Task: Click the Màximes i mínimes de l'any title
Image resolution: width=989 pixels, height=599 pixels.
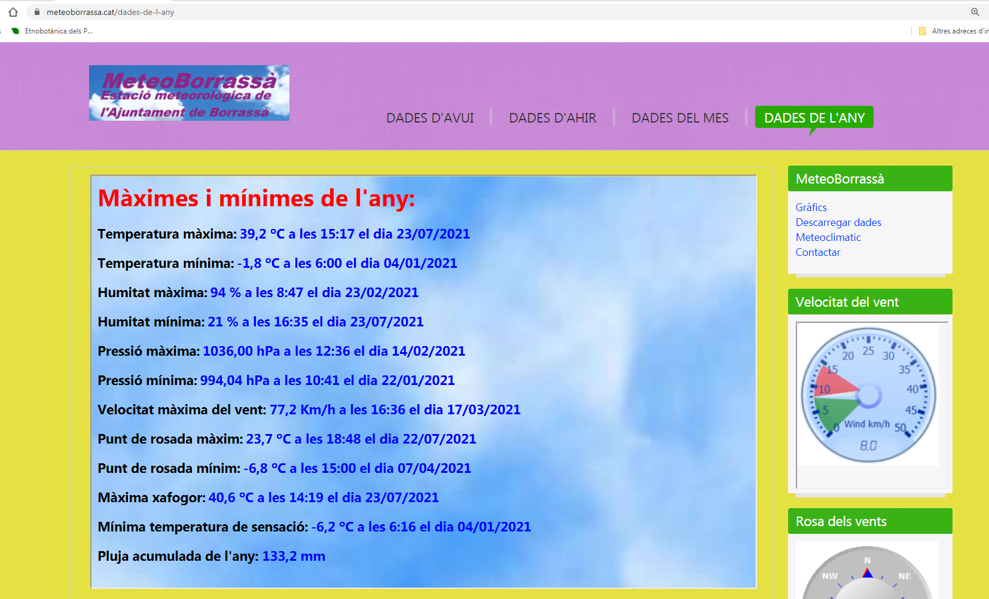Action: tap(257, 198)
